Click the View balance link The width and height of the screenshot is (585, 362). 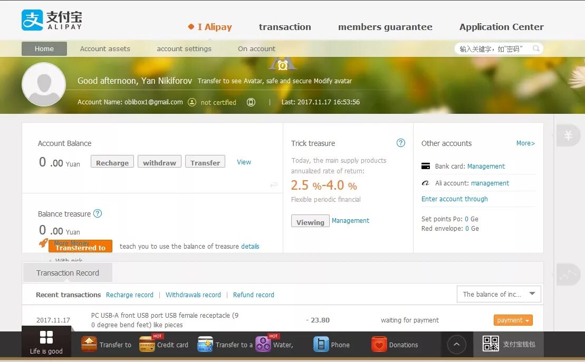click(244, 162)
